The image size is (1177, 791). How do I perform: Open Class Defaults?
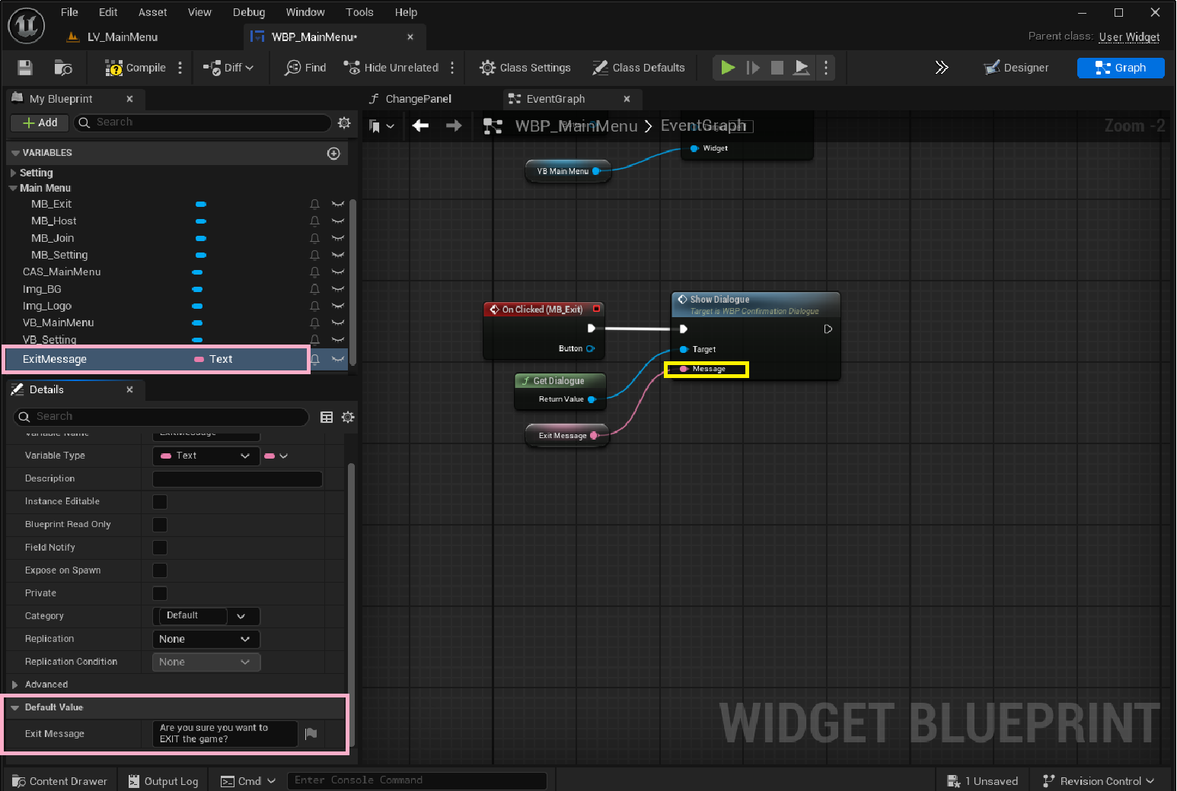point(639,68)
